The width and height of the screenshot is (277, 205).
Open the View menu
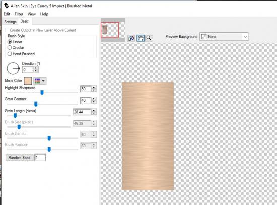(32, 14)
